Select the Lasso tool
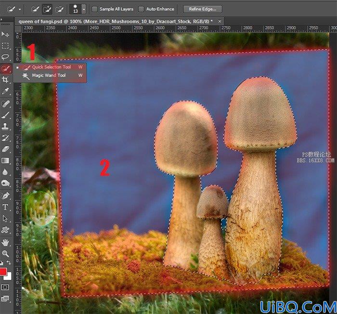Image resolution: width=337 pixels, height=314 pixels. 5,57
